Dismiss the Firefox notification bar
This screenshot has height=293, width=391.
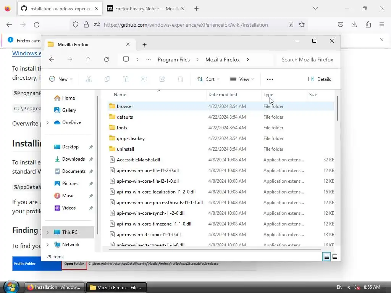[x=382, y=40]
